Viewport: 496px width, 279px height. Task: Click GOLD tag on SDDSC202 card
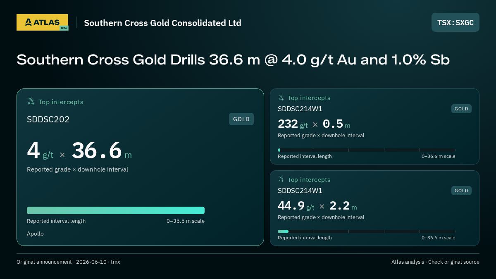(x=241, y=119)
